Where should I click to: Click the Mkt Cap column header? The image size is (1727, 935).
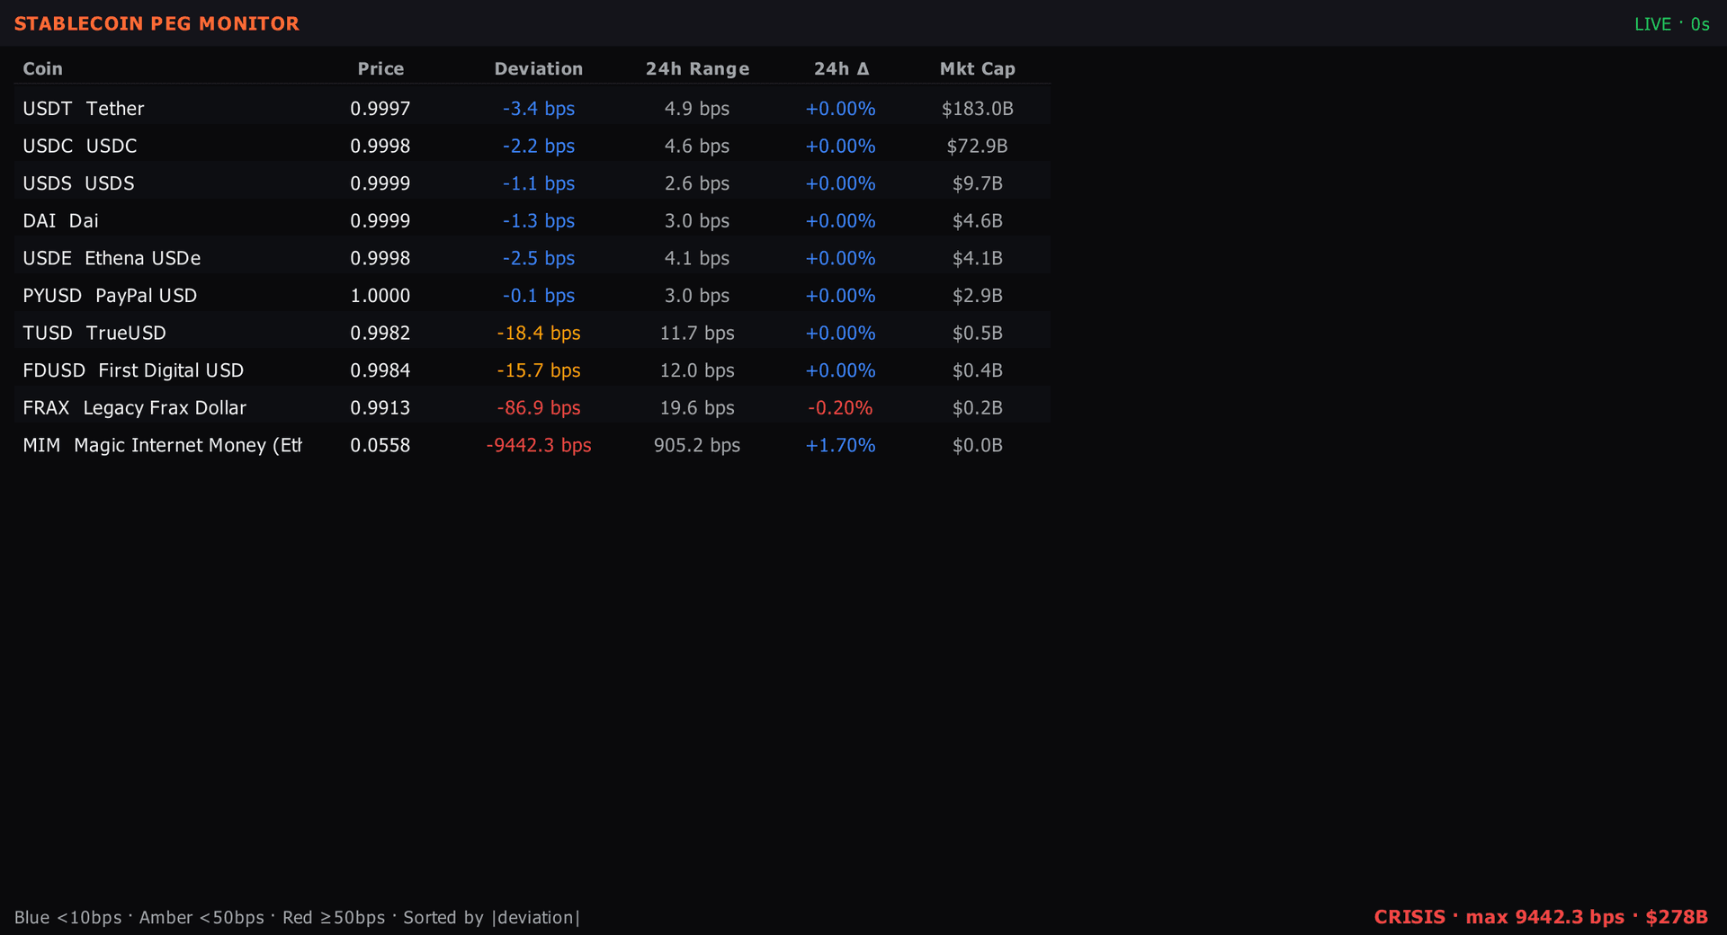978,69
